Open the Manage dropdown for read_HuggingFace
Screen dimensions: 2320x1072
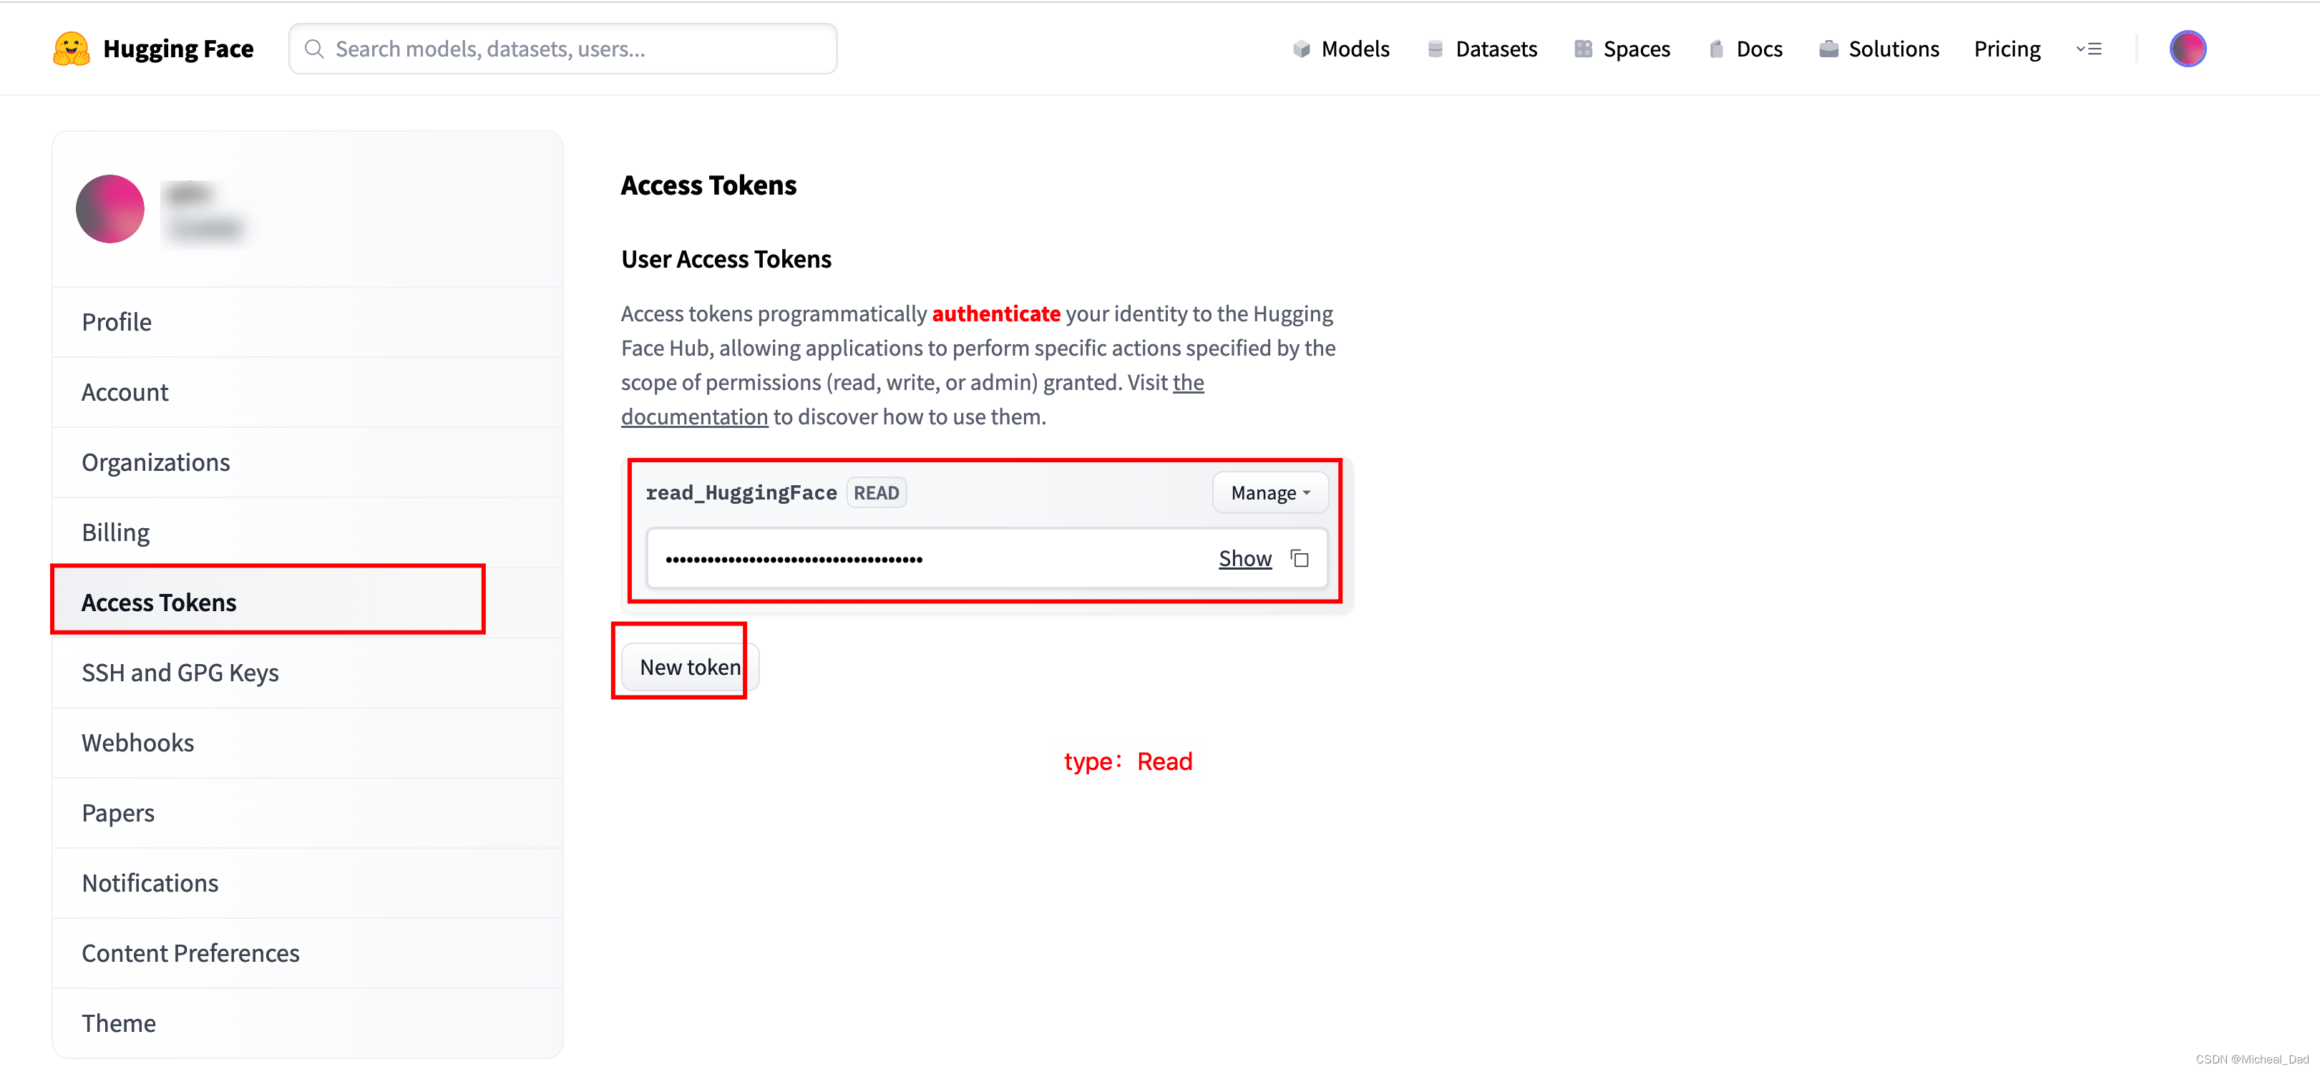pyautogui.click(x=1270, y=493)
